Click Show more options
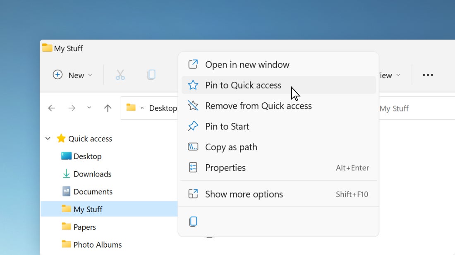The width and height of the screenshot is (455, 255). 244,194
